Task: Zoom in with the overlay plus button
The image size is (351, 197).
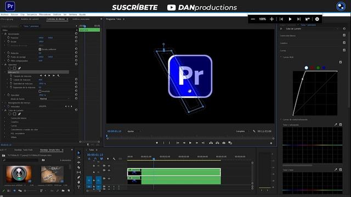Action: pyautogui.click(x=272, y=19)
